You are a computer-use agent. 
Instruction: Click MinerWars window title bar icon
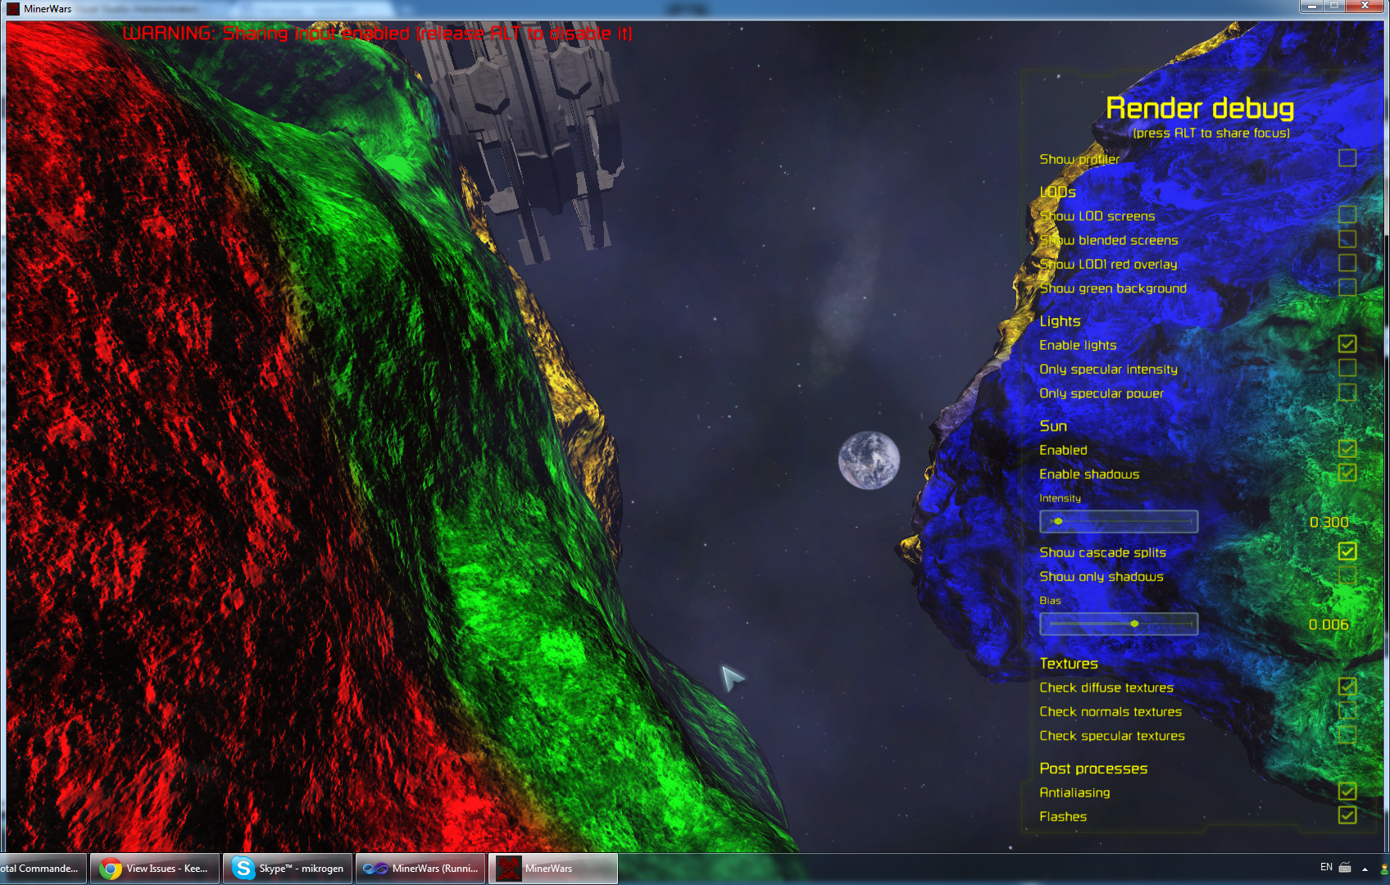click(13, 9)
